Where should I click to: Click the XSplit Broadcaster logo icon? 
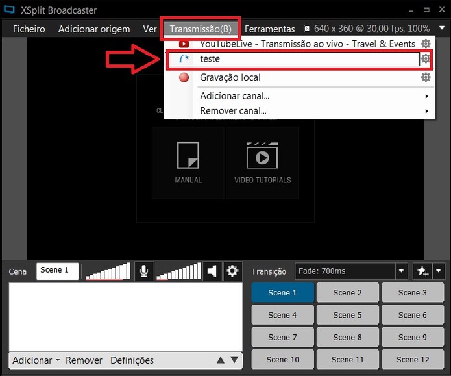(9, 10)
